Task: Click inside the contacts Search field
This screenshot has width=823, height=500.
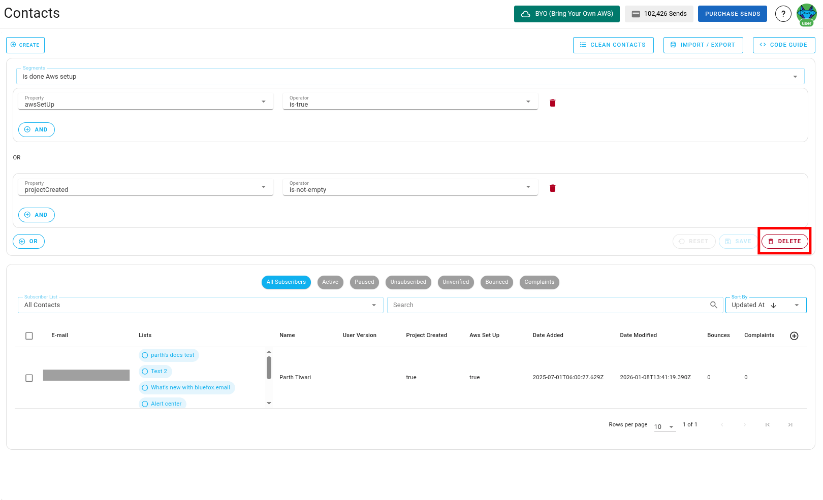Action: [508, 305]
